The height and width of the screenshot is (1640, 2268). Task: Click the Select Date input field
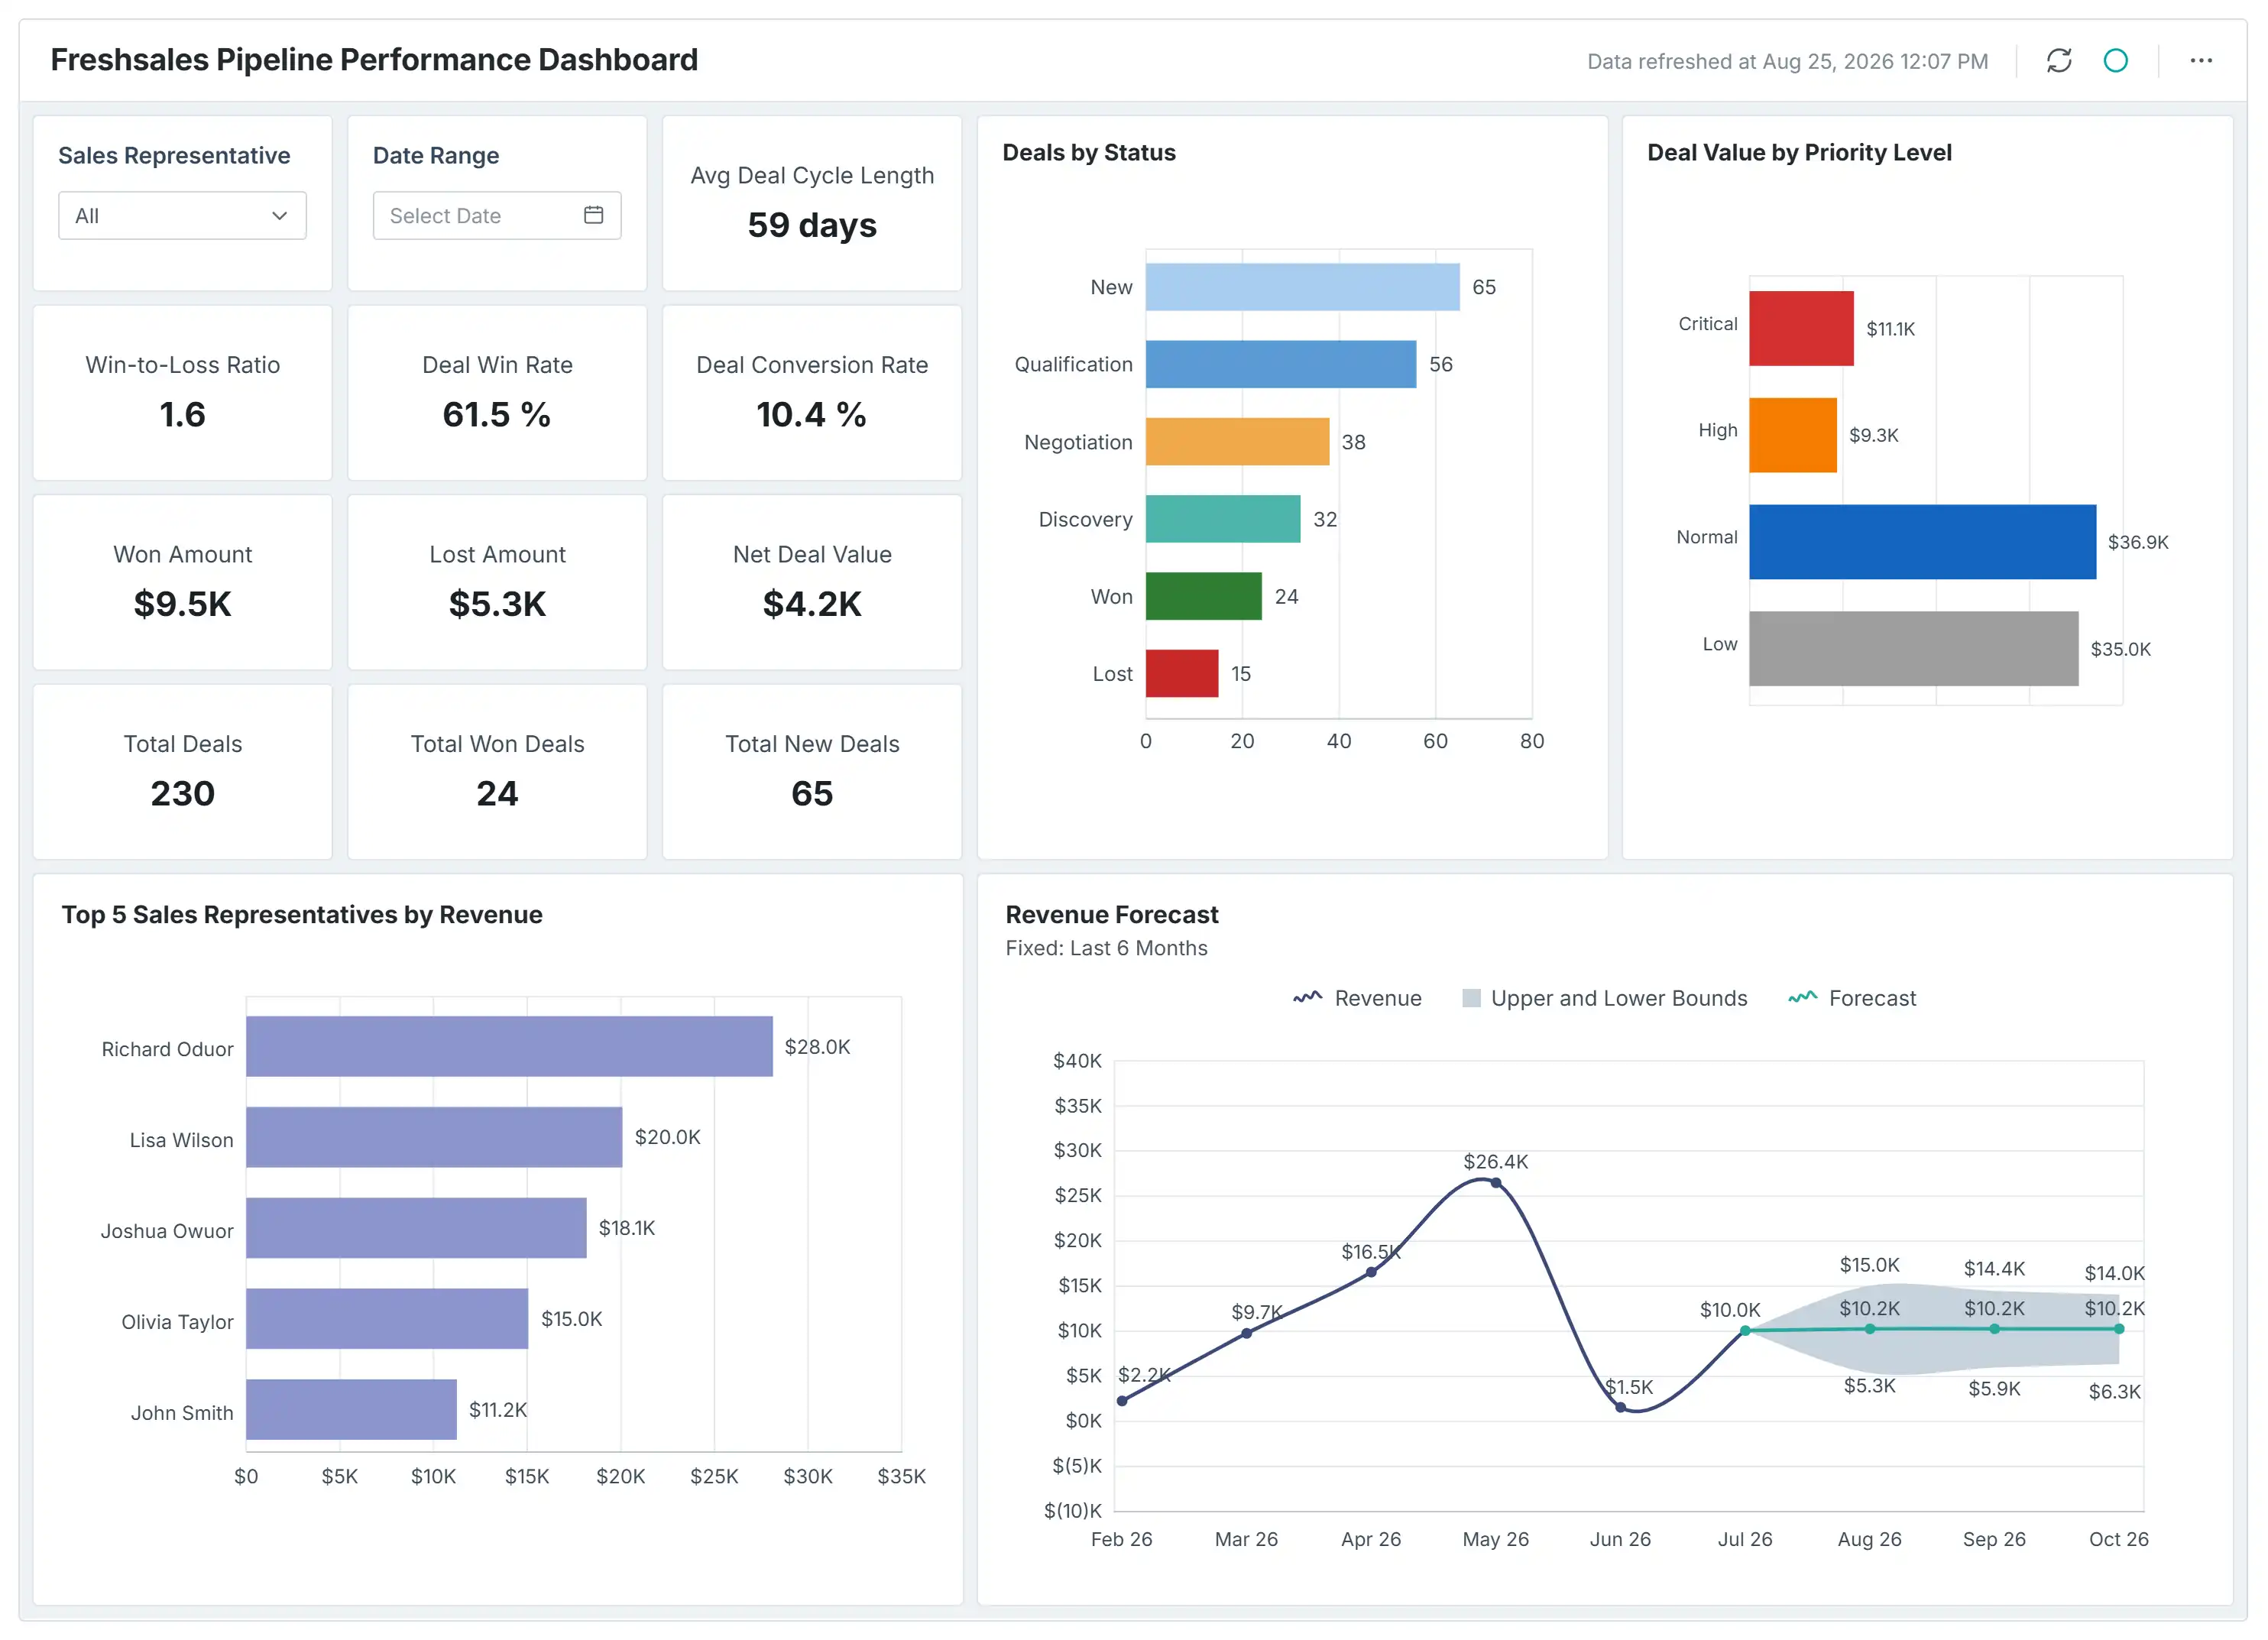[x=497, y=215]
